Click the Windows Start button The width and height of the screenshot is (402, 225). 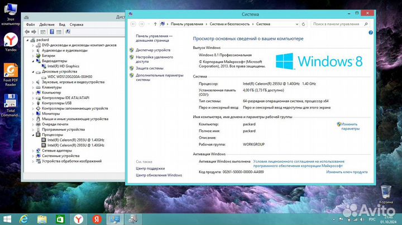tap(7, 219)
